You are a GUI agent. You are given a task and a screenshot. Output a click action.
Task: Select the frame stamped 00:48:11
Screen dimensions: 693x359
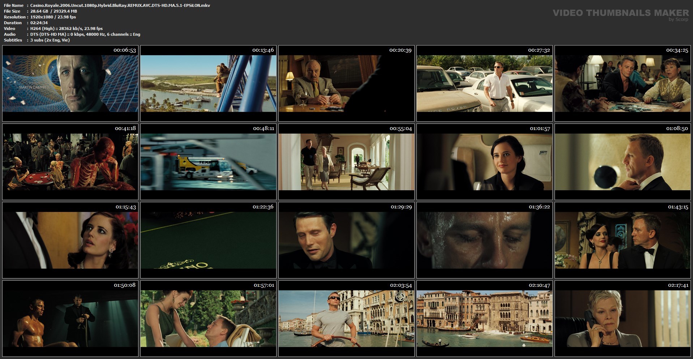[x=208, y=162]
